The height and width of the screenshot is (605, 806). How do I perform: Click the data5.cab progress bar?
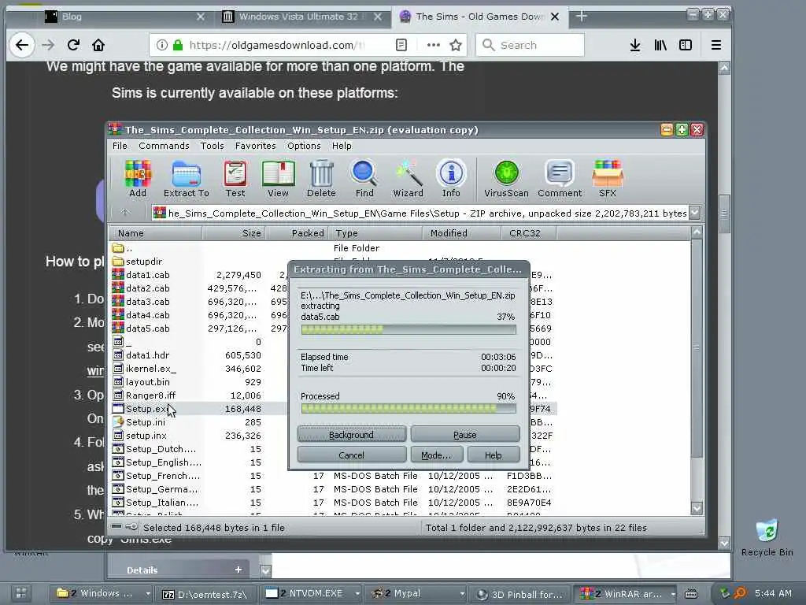click(x=409, y=329)
